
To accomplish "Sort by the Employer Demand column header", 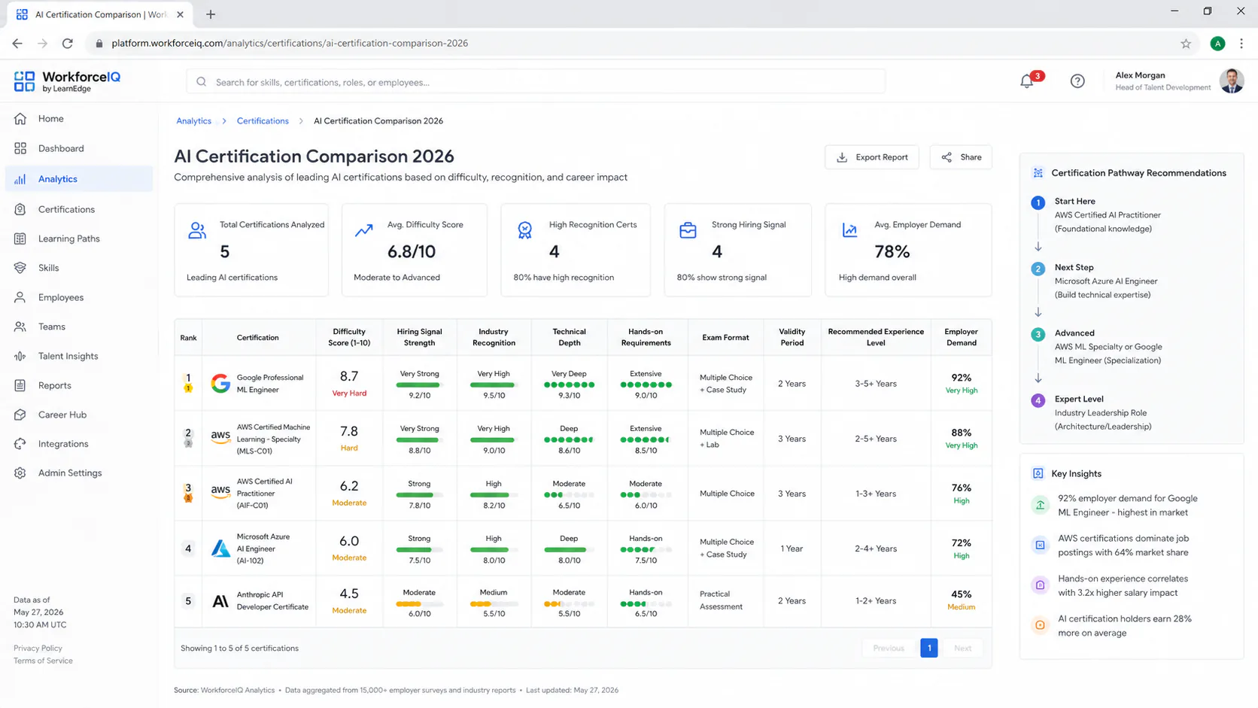I will click(x=961, y=337).
